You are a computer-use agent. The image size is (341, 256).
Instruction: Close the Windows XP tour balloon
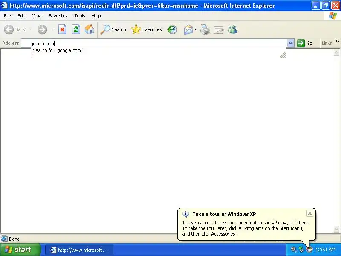coord(310,213)
